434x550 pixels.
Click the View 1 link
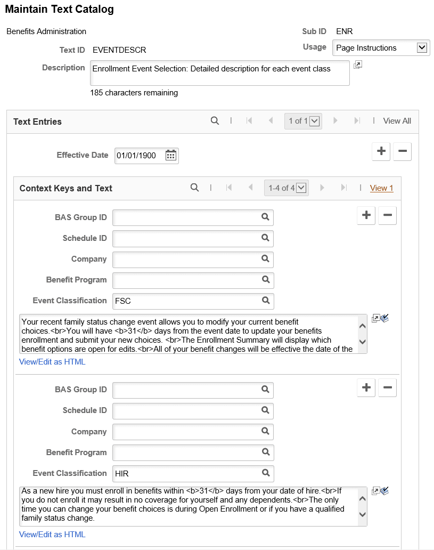tap(381, 188)
